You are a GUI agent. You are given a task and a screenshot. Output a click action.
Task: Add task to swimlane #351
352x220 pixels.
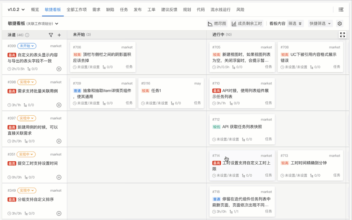(x=59, y=177)
